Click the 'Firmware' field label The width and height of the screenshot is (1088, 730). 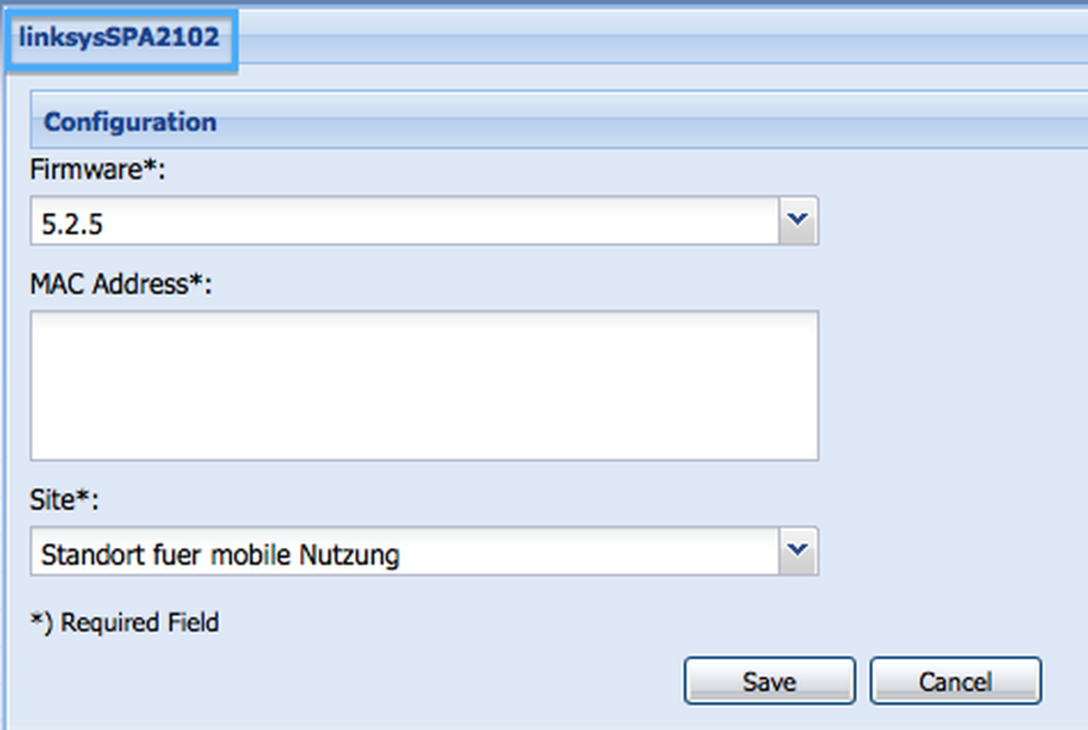click(86, 169)
